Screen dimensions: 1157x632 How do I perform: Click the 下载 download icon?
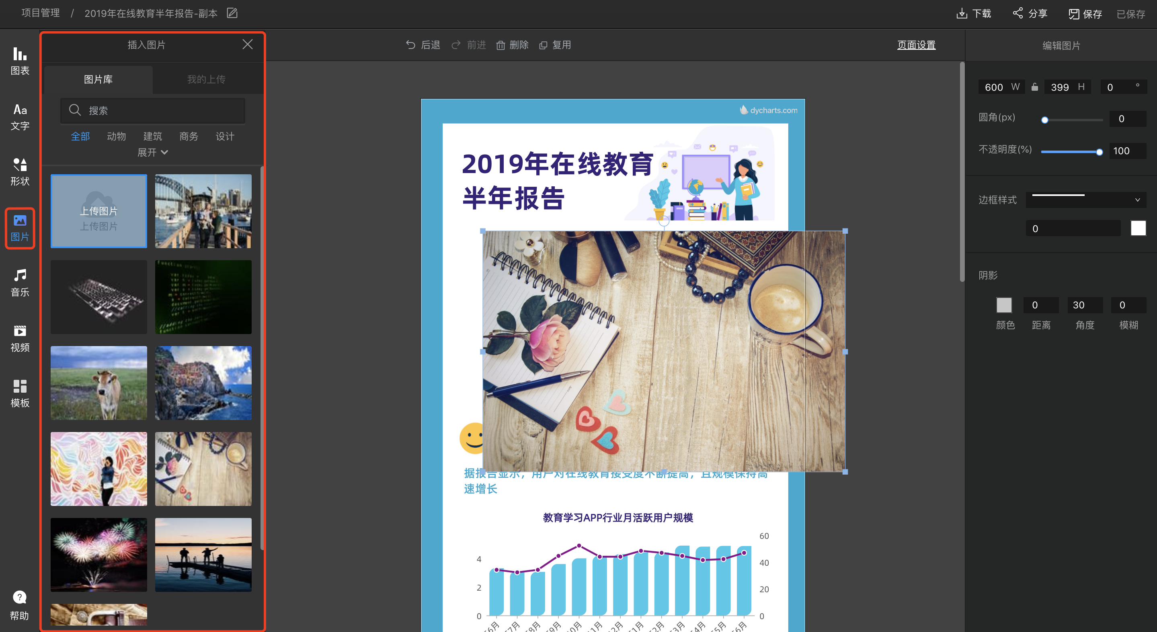[x=962, y=14]
